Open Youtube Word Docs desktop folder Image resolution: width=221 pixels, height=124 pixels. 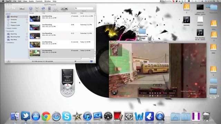(x=213, y=93)
